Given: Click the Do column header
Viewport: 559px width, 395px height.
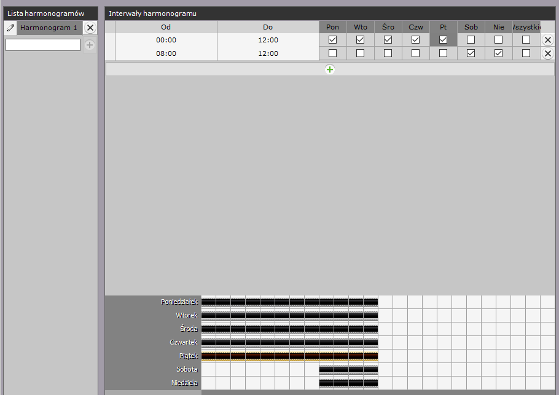Looking at the screenshot, I should pyautogui.click(x=268, y=27).
